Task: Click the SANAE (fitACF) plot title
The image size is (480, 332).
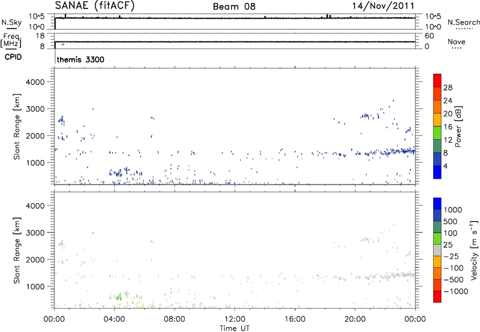Action: [95, 6]
